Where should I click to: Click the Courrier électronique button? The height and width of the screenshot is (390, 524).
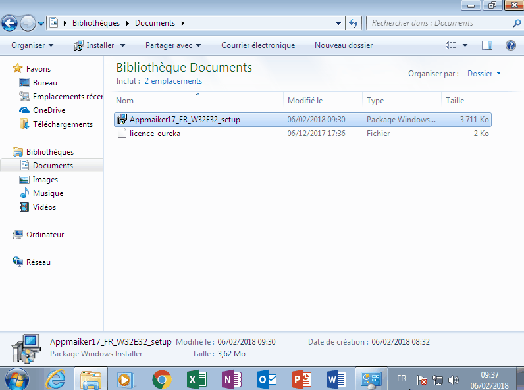tap(258, 45)
